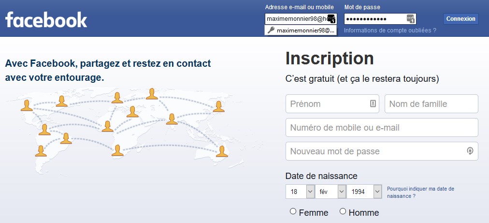
Task: Click password manager icon in password field
Action: pyautogui.click(x=411, y=19)
